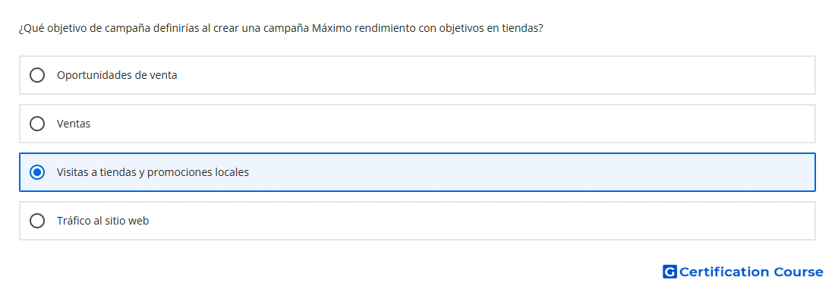The width and height of the screenshot is (835, 286).
Task: Select the Tráfico al sitio web radio
Action: point(37,221)
